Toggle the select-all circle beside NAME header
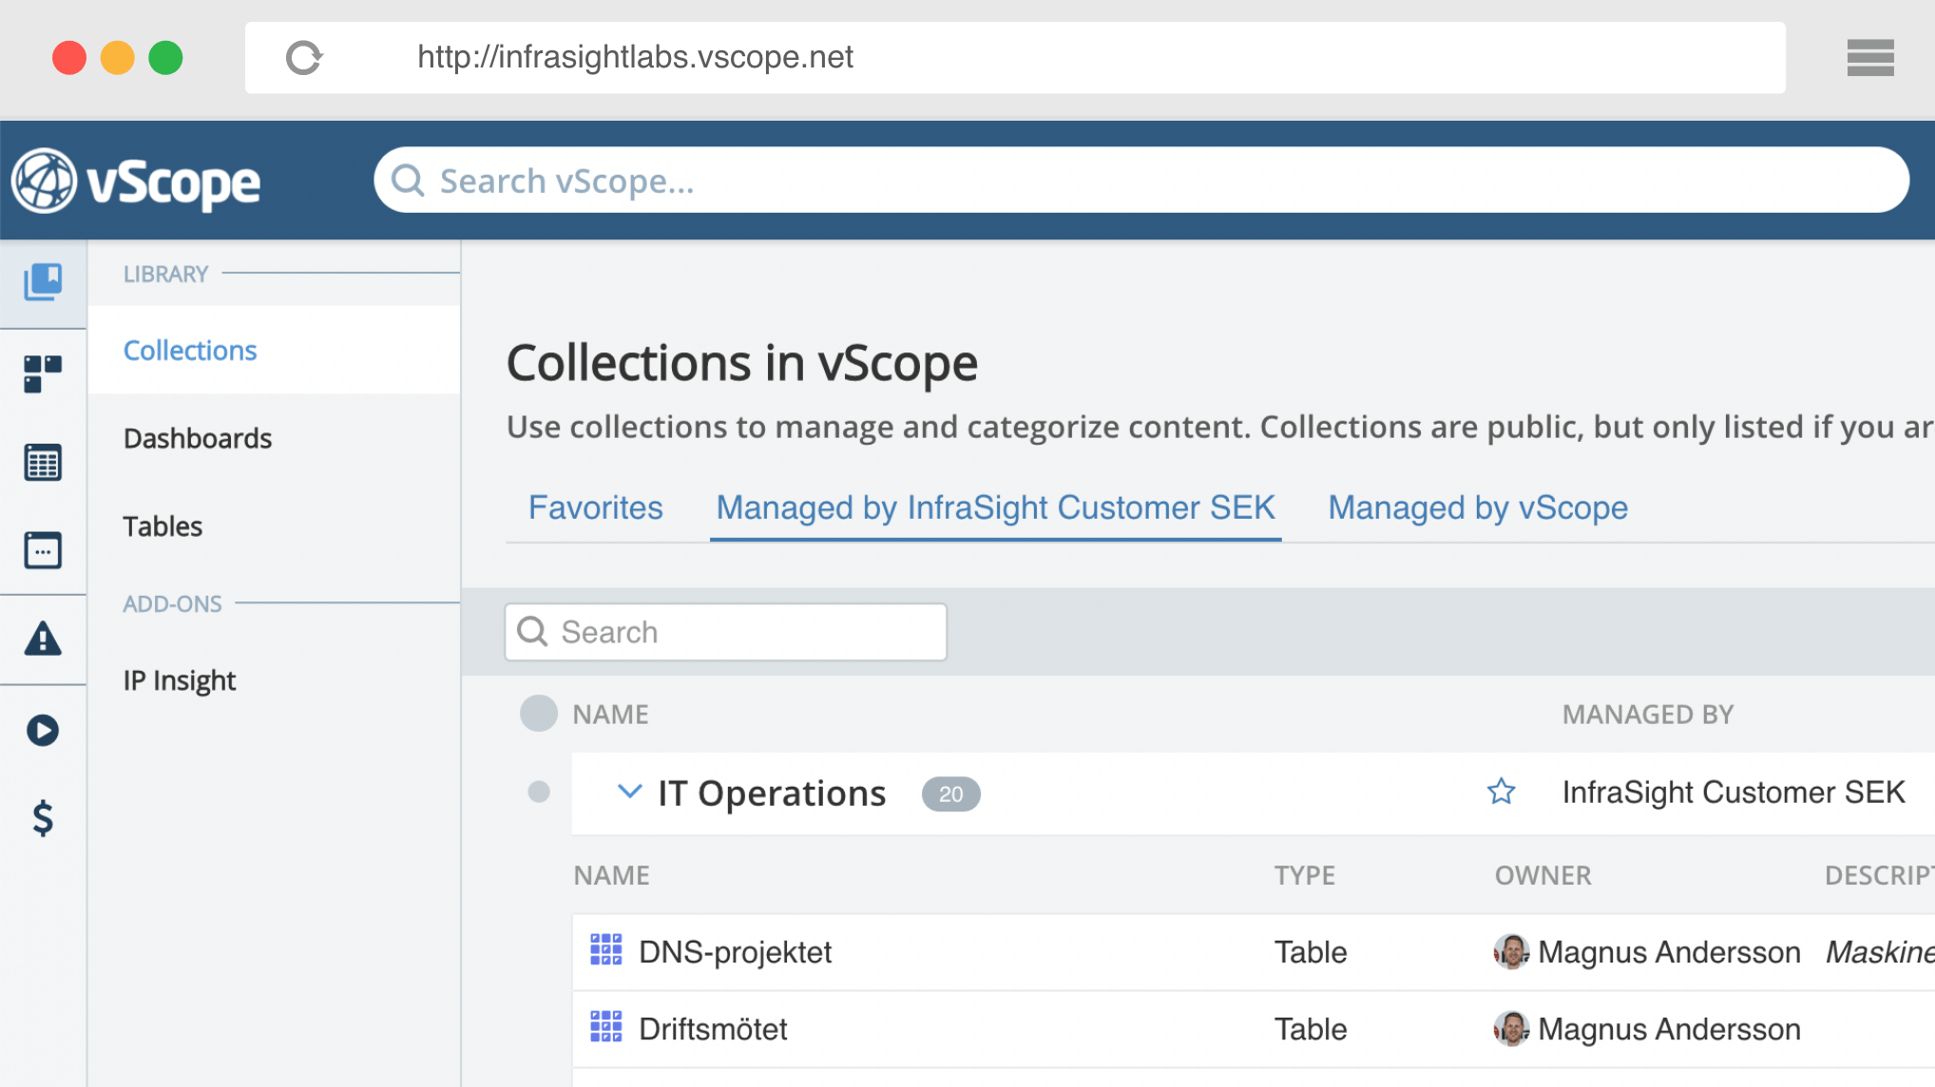 pos(539,713)
